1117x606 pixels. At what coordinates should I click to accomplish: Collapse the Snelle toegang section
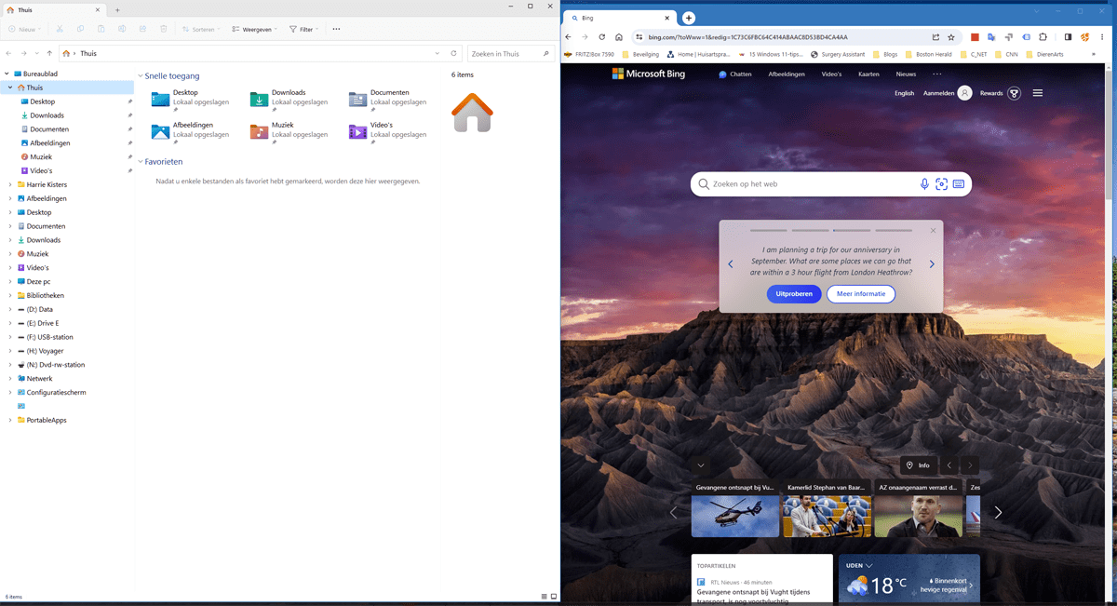tap(141, 76)
